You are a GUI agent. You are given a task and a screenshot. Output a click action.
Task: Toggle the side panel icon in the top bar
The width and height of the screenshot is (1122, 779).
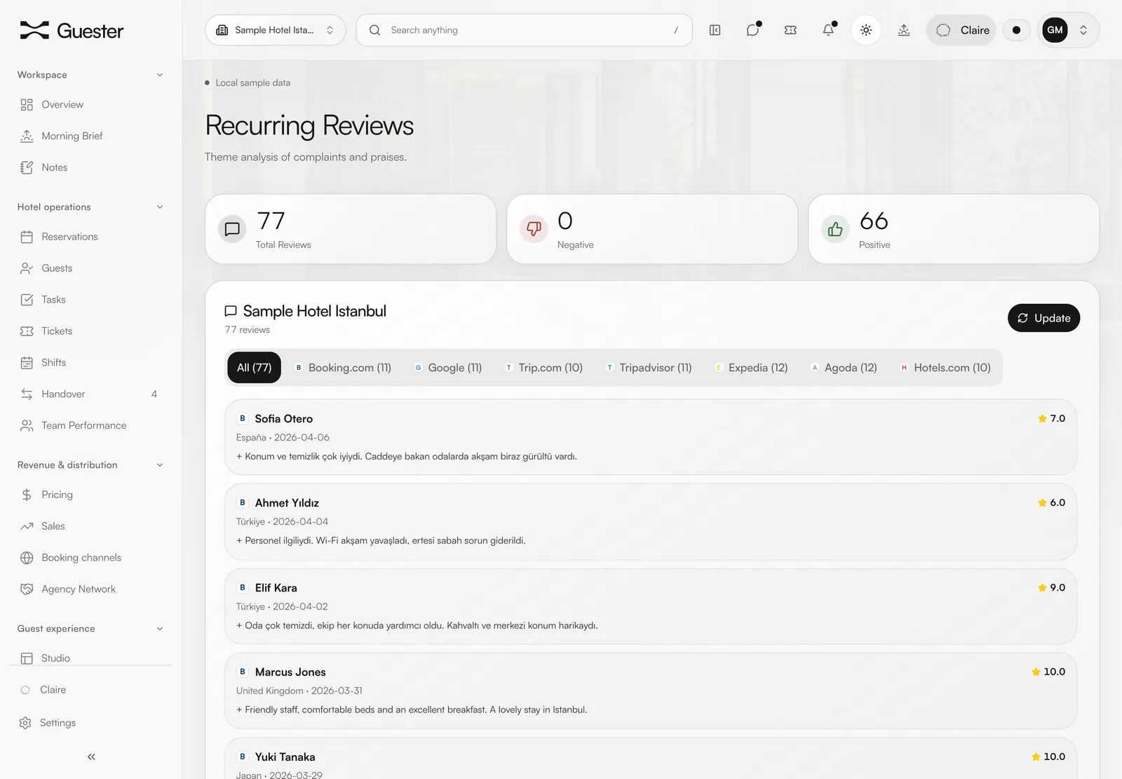pos(715,30)
